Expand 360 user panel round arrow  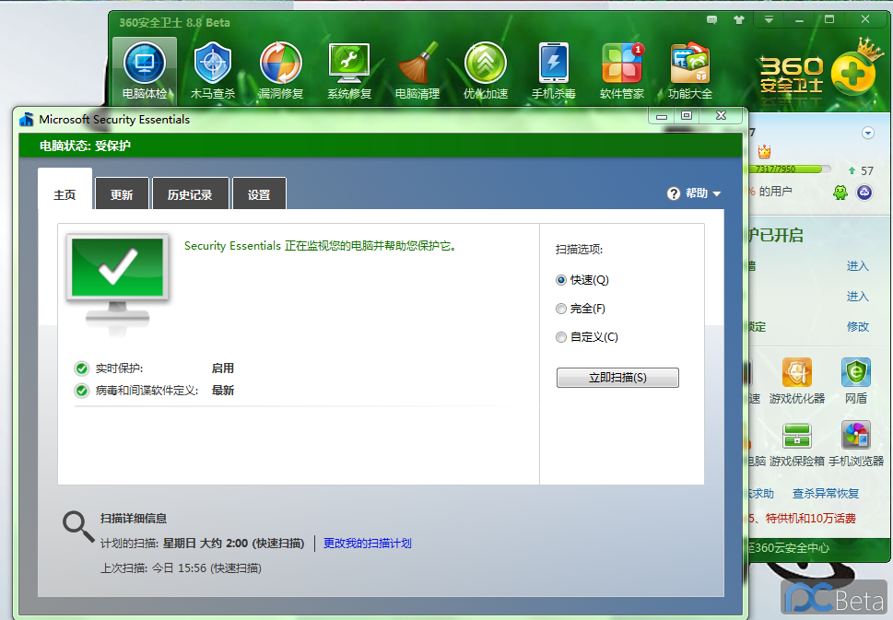[868, 134]
